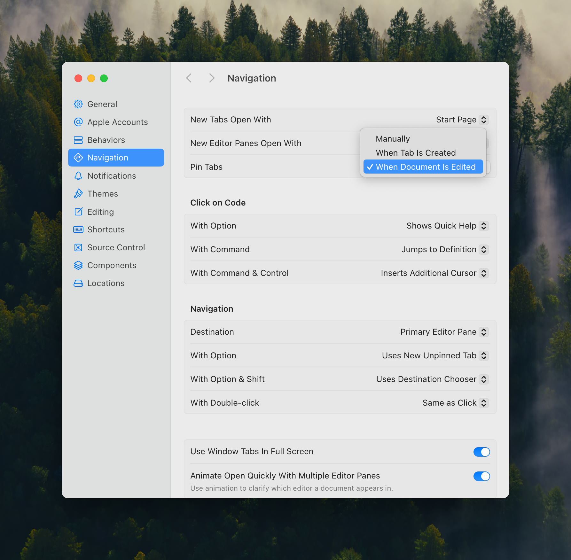This screenshot has width=571, height=560.
Task: Click the Themes paintbrush icon
Action: click(78, 194)
